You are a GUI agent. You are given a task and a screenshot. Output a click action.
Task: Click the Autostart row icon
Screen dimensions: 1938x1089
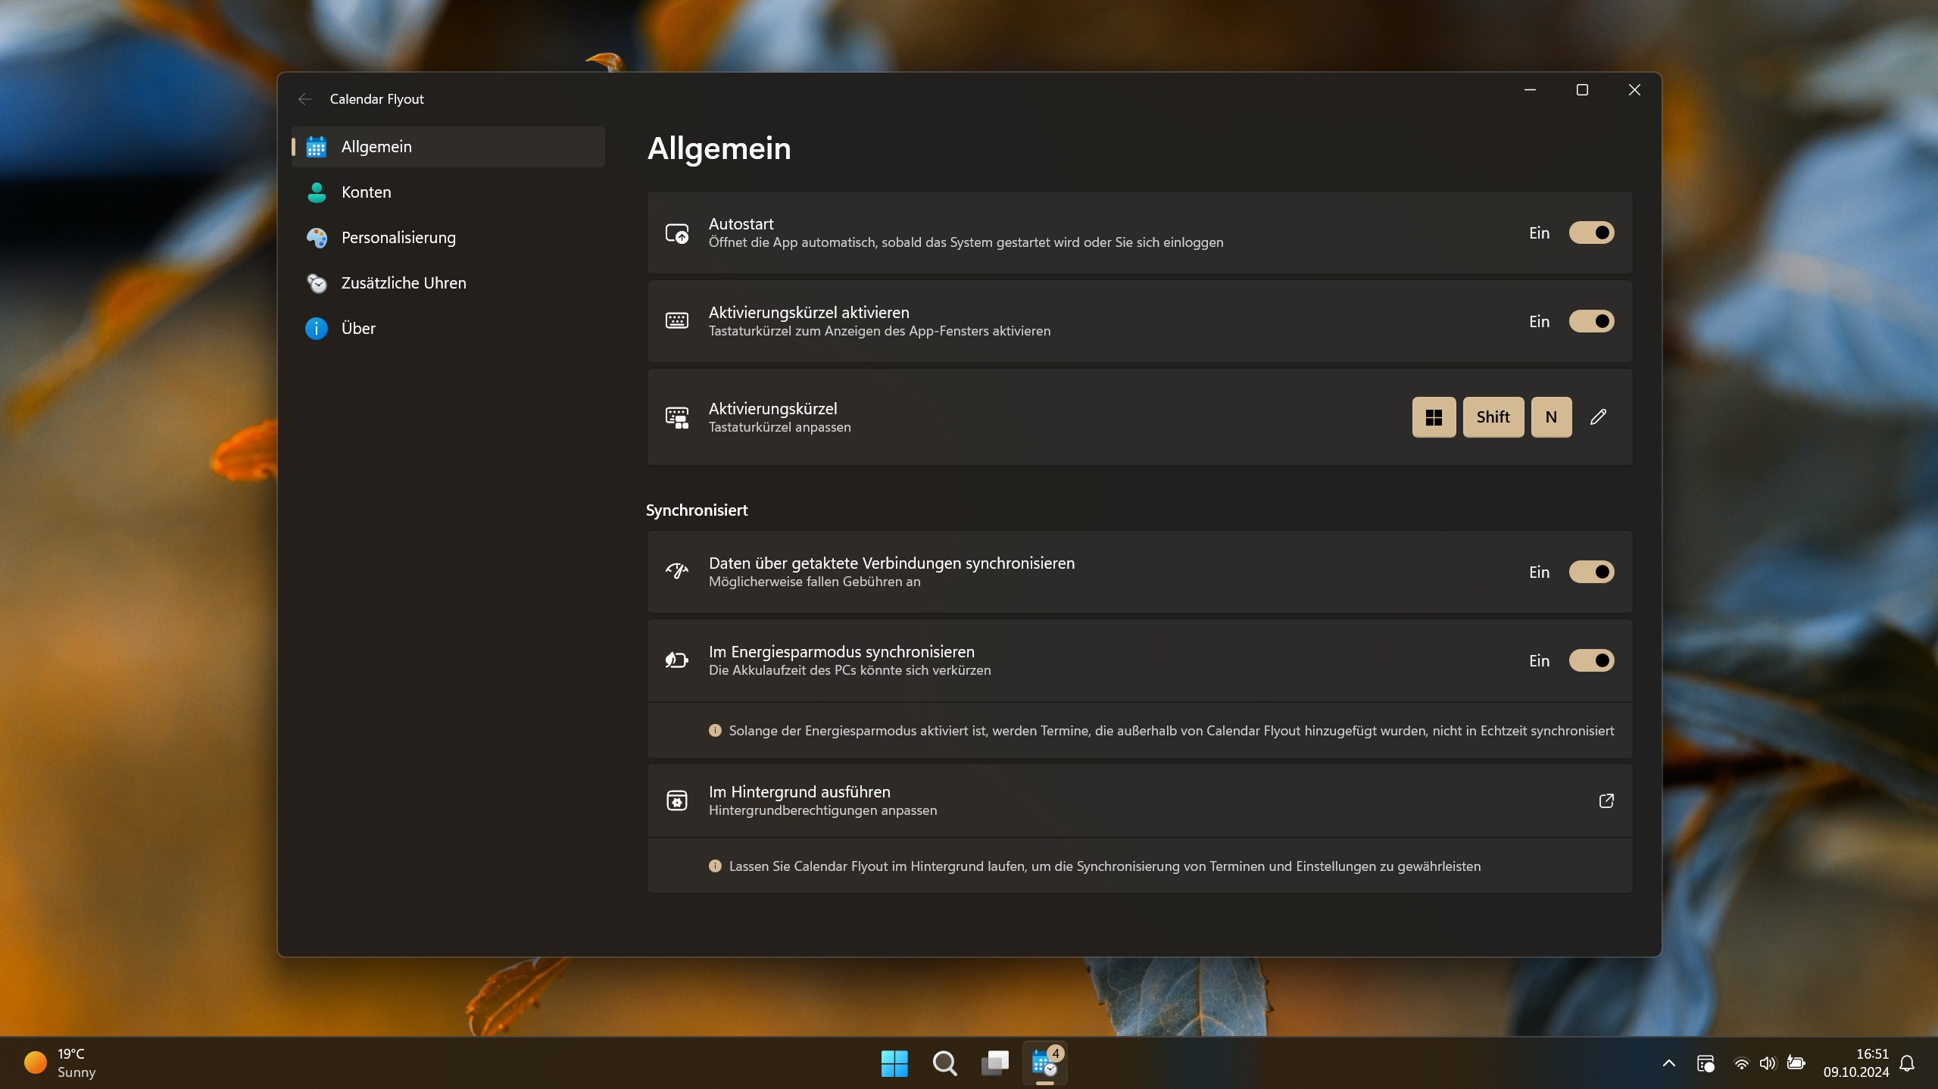[x=677, y=233]
